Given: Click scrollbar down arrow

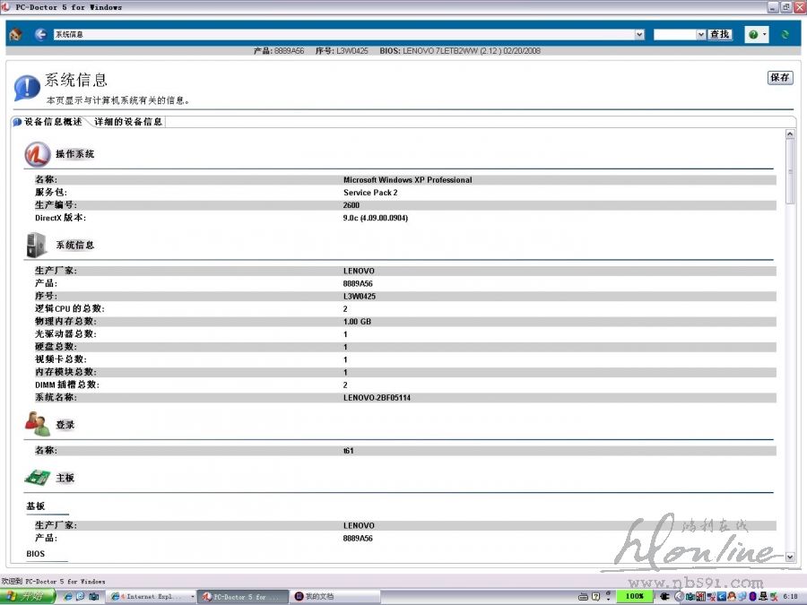Looking at the screenshot, I should [790, 557].
